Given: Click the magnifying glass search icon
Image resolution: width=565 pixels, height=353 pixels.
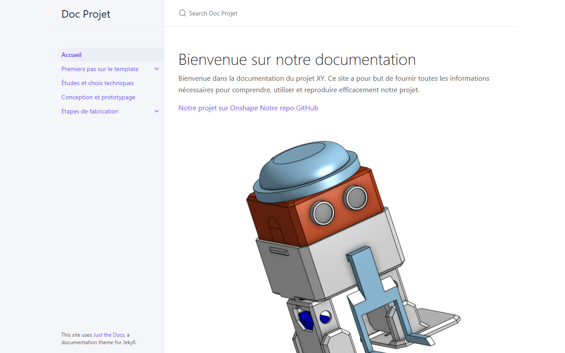Looking at the screenshot, I should click(x=182, y=13).
